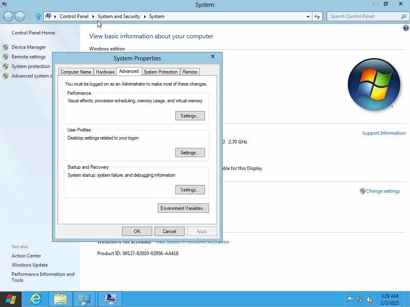Open File Explorer from the taskbar

[60, 299]
